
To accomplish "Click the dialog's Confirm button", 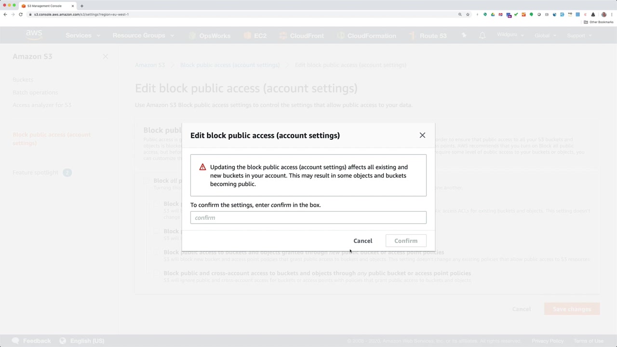I will [x=406, y=241].
